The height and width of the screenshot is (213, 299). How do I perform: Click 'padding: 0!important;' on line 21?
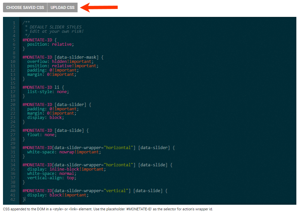pyautogui.click(x=53, y=109)
